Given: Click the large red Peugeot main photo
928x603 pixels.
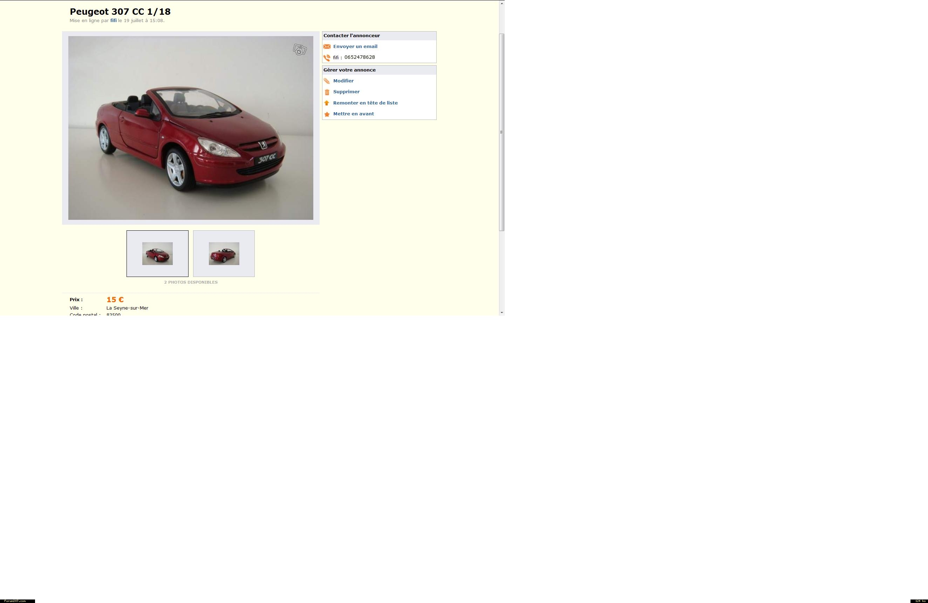Looking at the screenshot, I should tap(191, 128).
